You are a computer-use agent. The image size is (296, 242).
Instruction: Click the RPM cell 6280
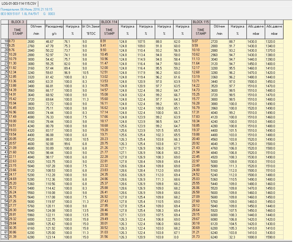pos(36,237)
